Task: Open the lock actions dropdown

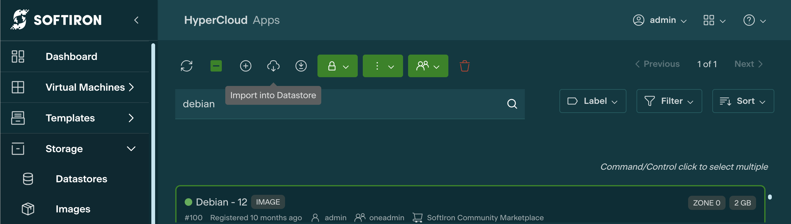Action: 337,66
